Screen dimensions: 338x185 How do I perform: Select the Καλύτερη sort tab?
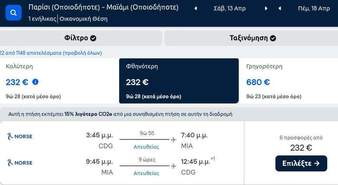pyautogui.click(x=59, y=81)
